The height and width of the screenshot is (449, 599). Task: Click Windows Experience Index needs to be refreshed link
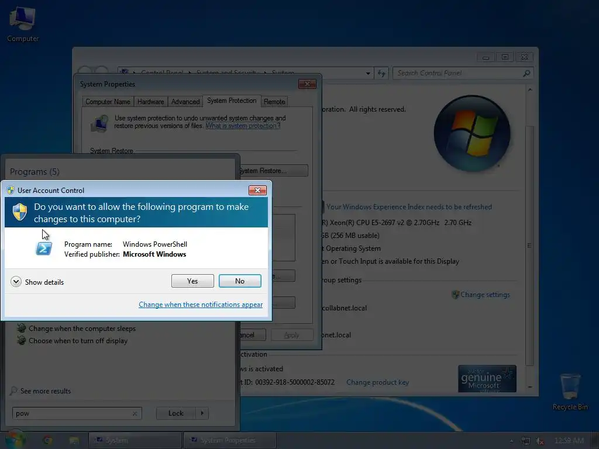(x=409, y=207)
